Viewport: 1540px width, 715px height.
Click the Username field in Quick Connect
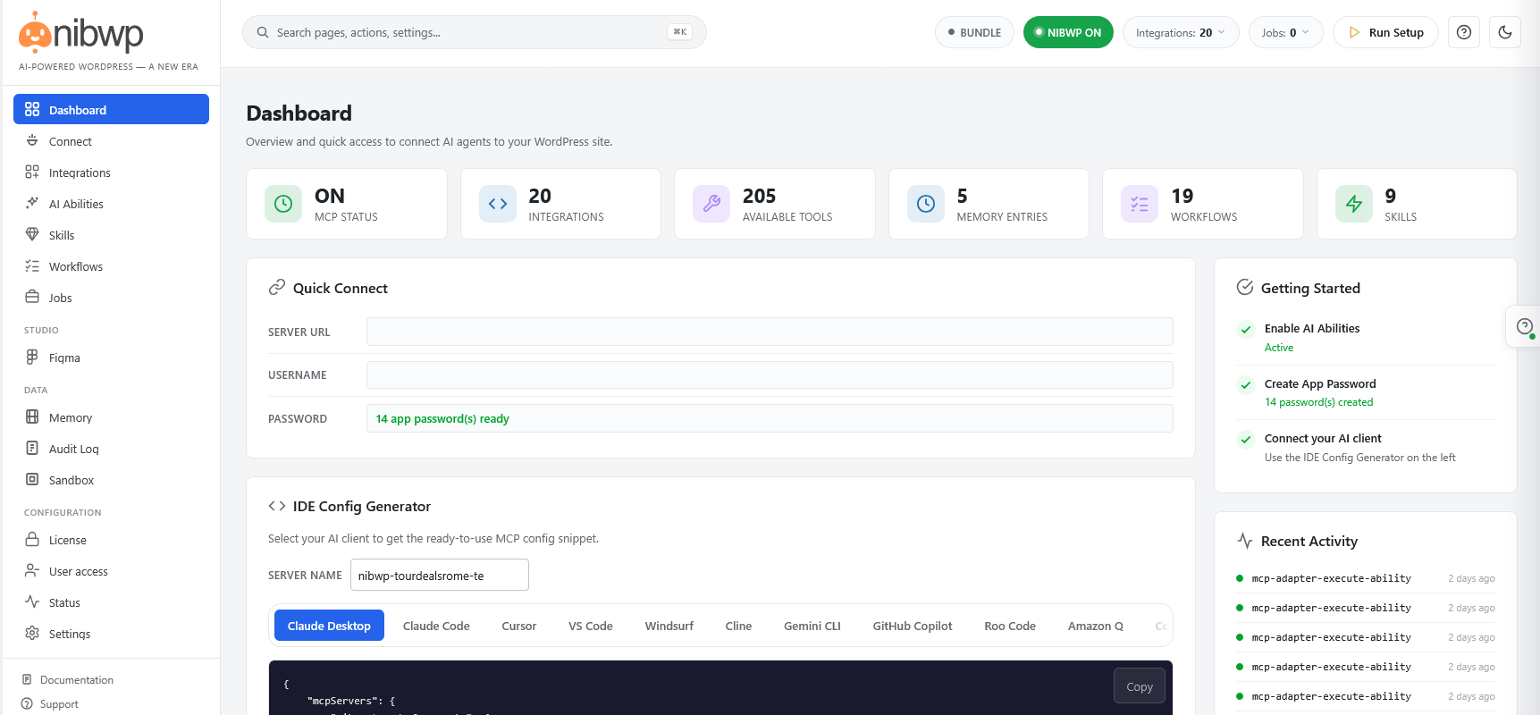tap(770, 374)
